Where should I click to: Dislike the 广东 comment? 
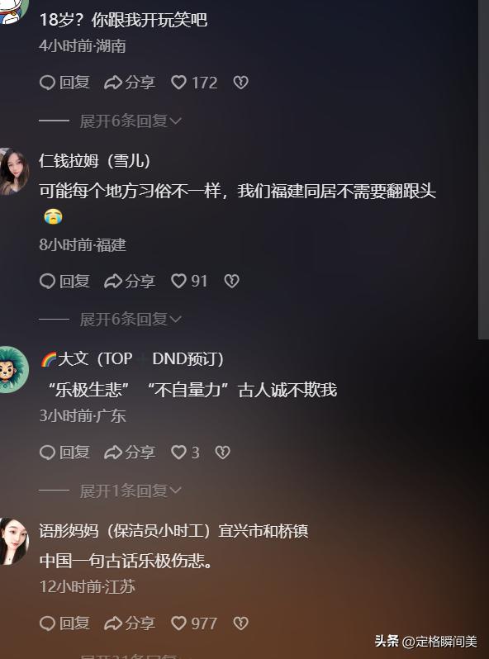[222, 453]
